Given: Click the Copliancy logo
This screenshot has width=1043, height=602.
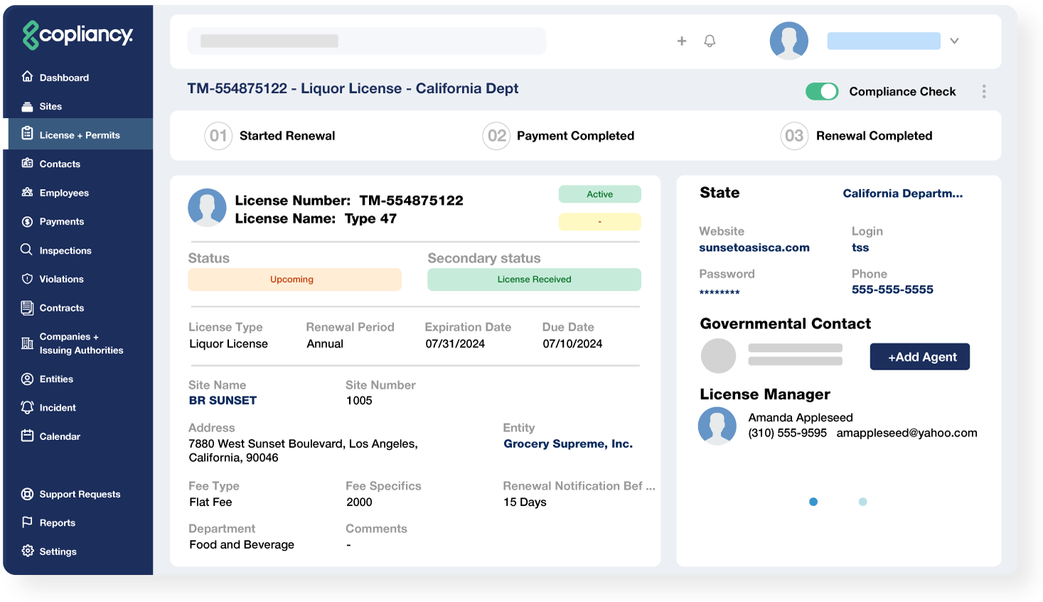Looking at the screenshot, I should [77, 35].
